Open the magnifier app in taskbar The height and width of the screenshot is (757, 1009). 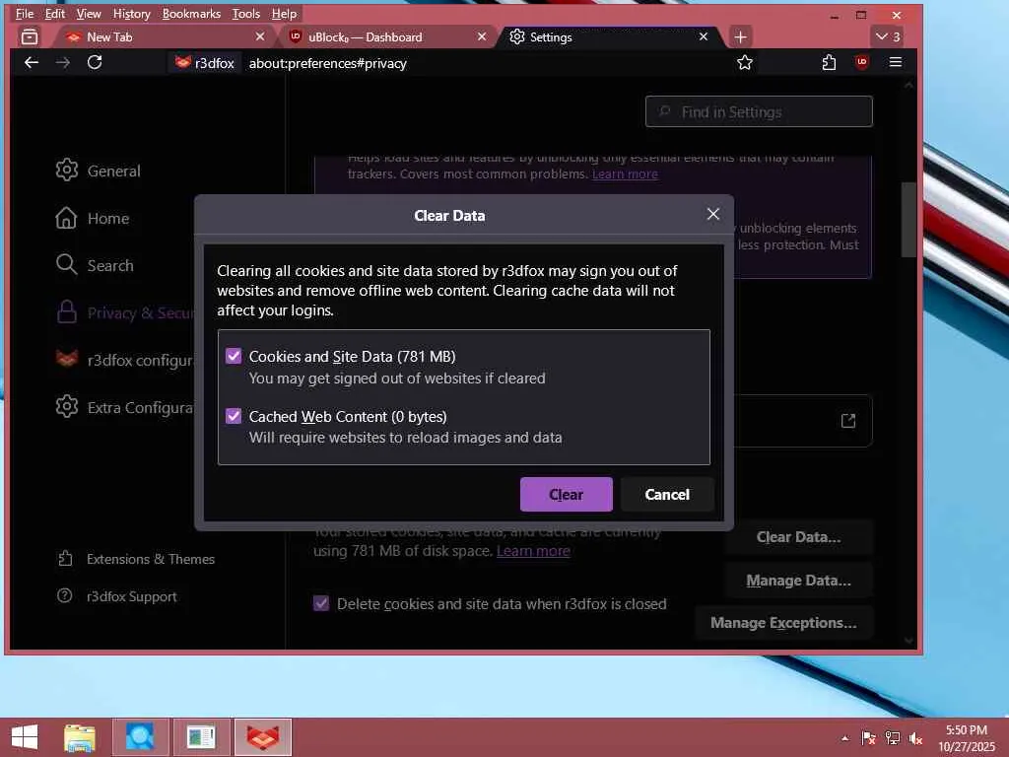[140, 737]
